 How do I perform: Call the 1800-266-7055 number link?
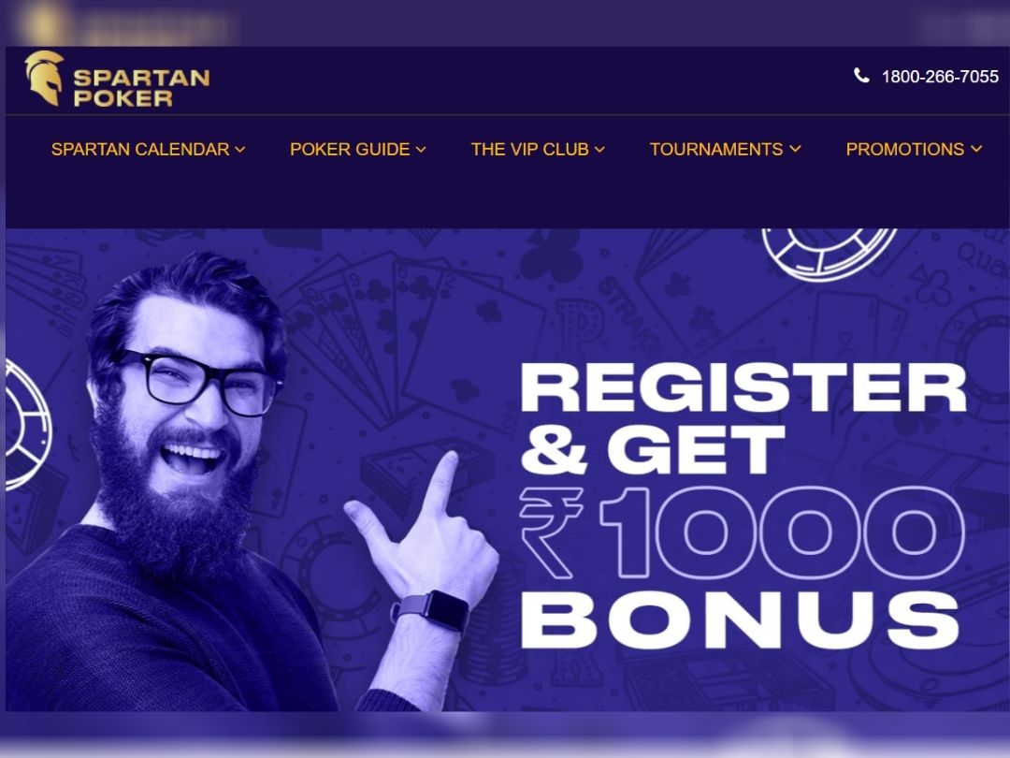tap(940, 77)
